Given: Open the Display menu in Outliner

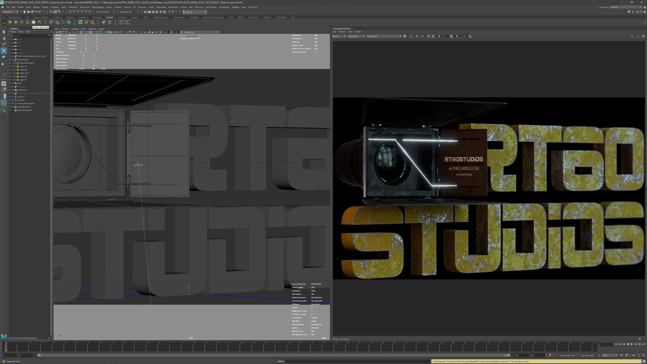Looking at the screenshot, I should click(12, 32).
